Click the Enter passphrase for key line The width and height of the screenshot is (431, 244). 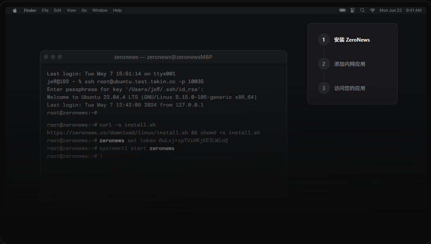click(125, 89)
